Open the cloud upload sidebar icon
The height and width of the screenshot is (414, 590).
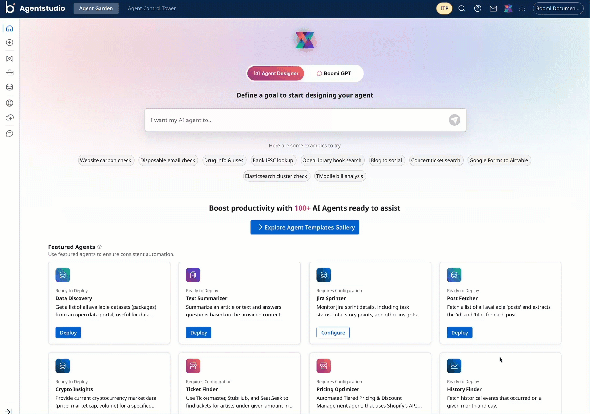pos(10,117)
